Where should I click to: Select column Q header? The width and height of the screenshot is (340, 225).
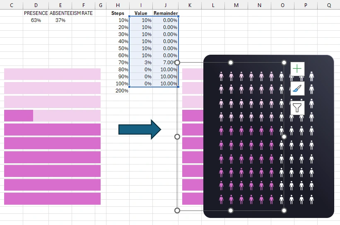(x=329, y=5)
